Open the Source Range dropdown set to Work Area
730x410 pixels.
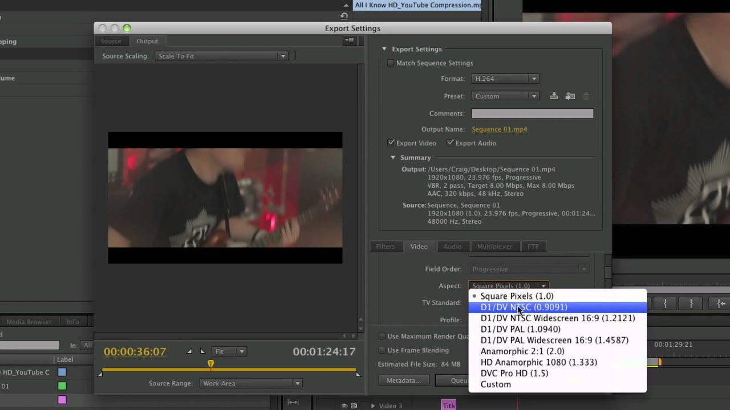[250, 383]
